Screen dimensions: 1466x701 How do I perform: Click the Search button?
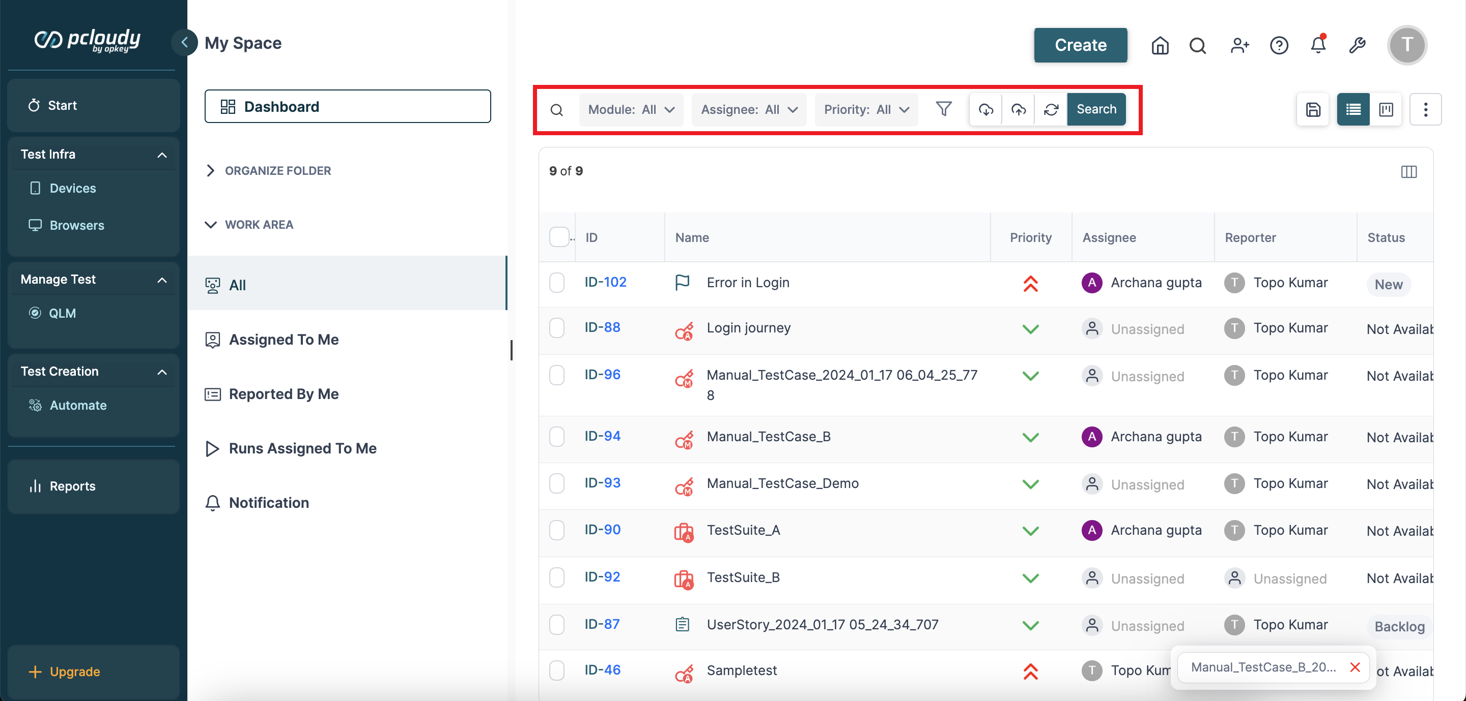[1096, 109]
